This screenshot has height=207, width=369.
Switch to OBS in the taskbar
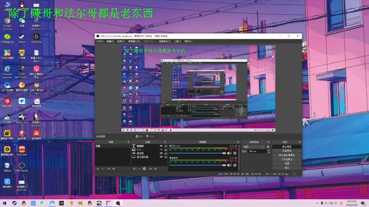[118, 203]
